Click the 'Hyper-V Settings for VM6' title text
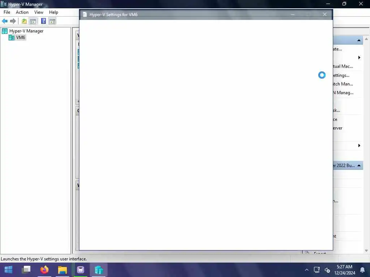 (113, 14)
